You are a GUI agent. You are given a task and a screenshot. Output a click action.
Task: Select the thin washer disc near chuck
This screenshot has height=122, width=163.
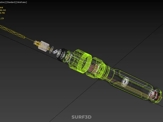52,49
